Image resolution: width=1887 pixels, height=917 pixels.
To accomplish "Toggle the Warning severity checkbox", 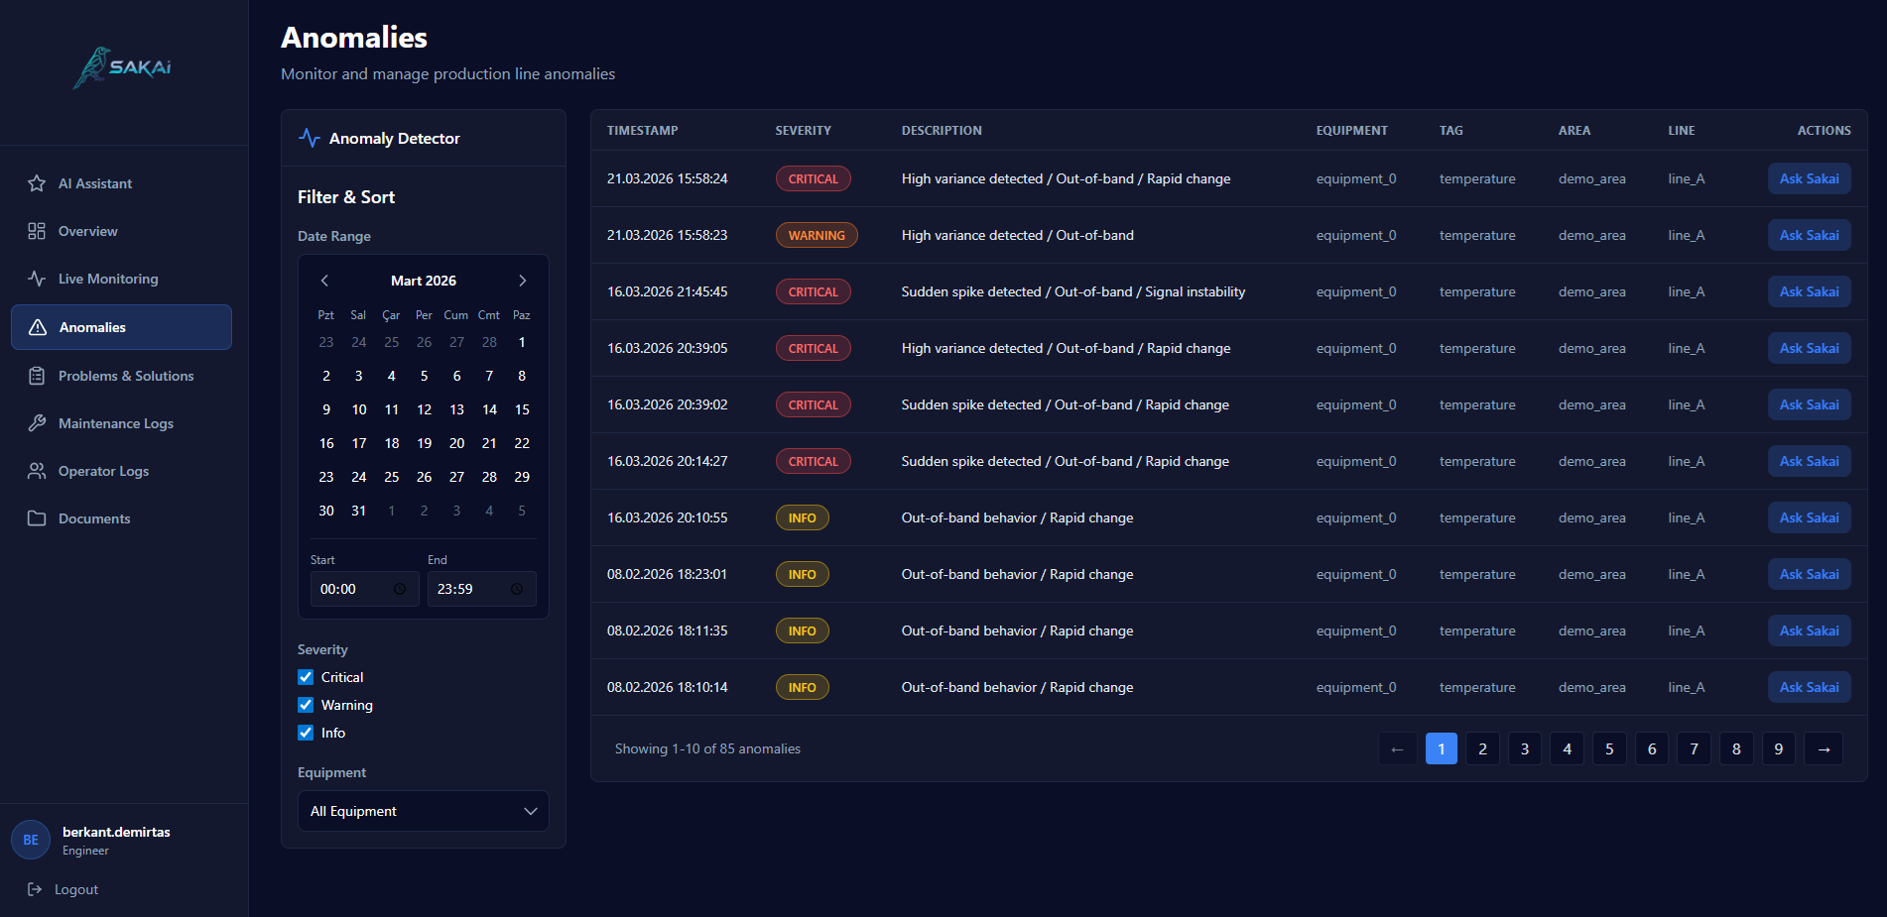I will pyautogui.click(x=306, y=705).
